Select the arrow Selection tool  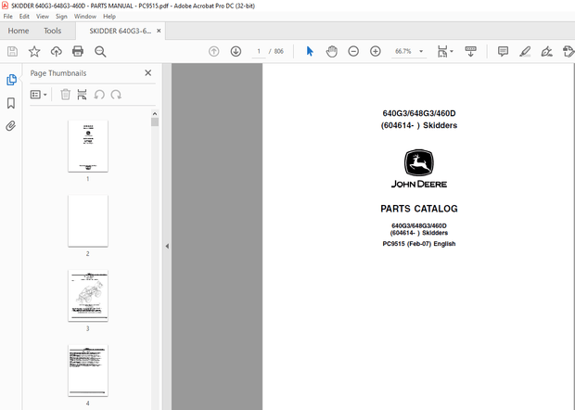310,51
